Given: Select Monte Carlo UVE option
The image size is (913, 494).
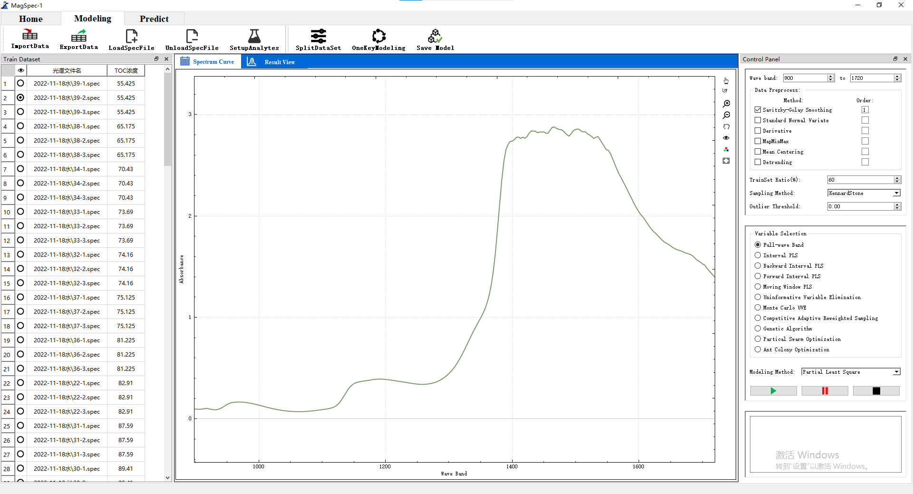Looking at the screenshot, I should tap(758, 308).
